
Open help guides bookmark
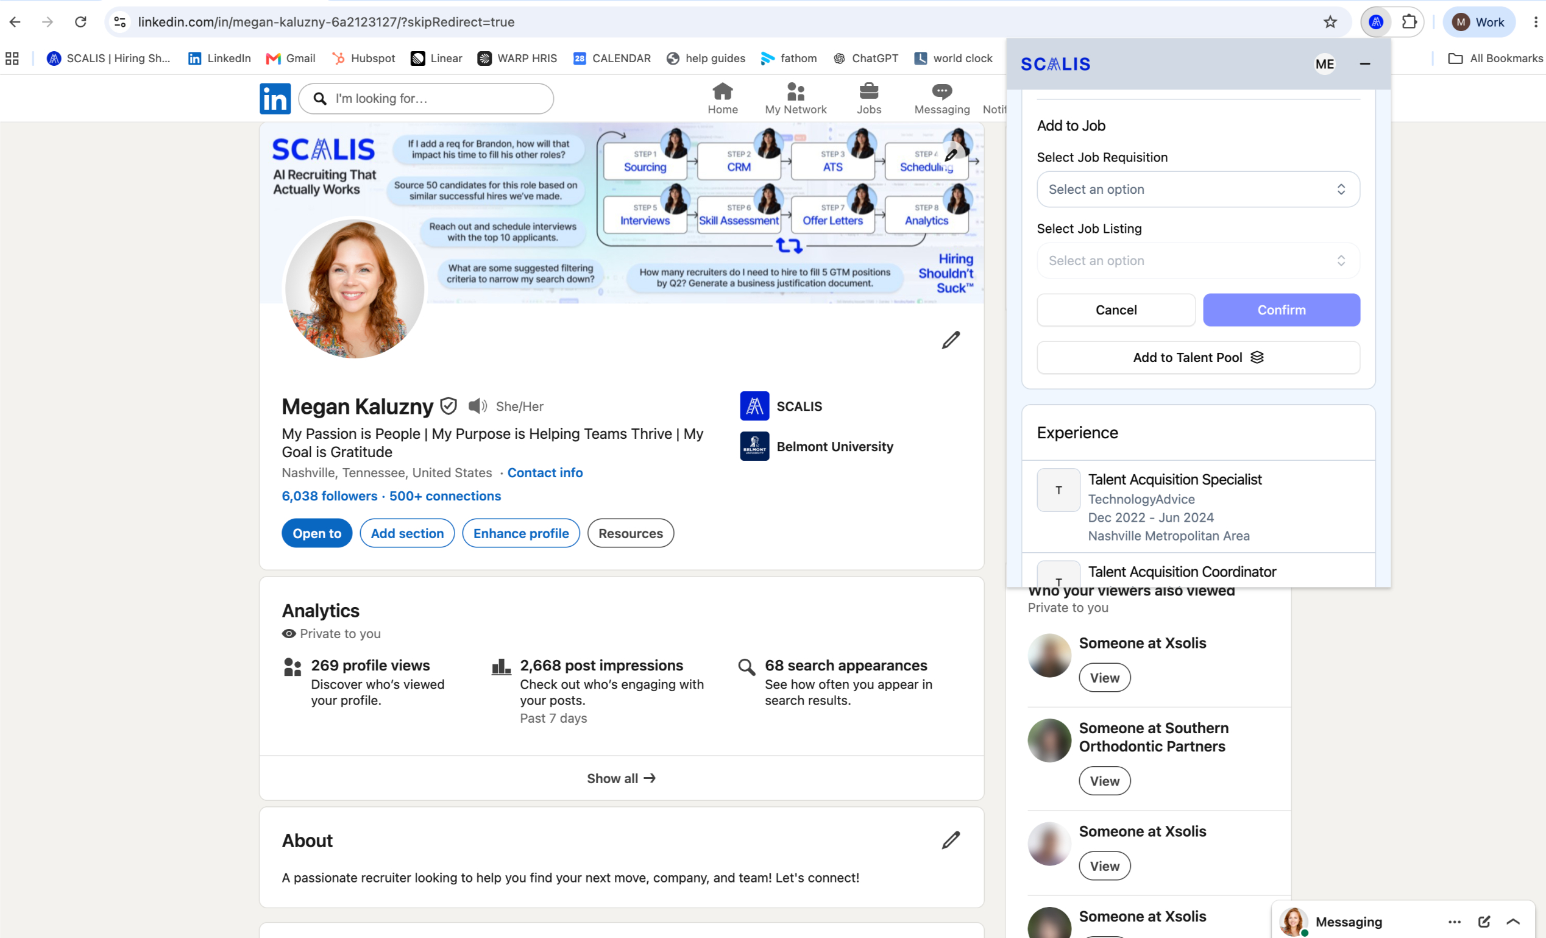pyautogui.click(x=706, y=59)
